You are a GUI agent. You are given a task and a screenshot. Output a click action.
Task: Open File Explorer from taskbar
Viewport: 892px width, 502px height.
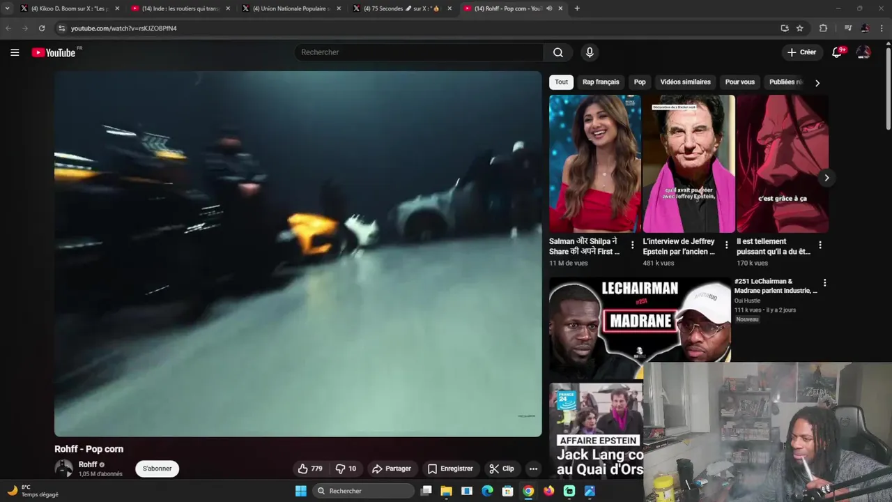point(446,491)
